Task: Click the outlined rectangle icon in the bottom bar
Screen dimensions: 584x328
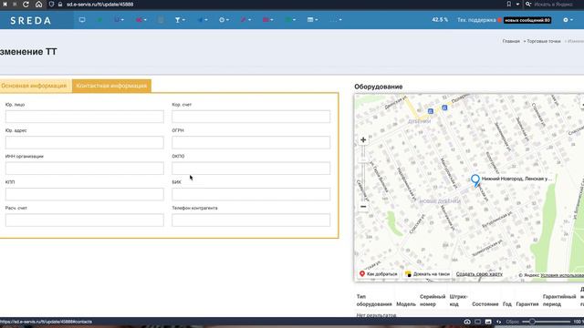Action: pyautogui.click(x=477, y=322)
